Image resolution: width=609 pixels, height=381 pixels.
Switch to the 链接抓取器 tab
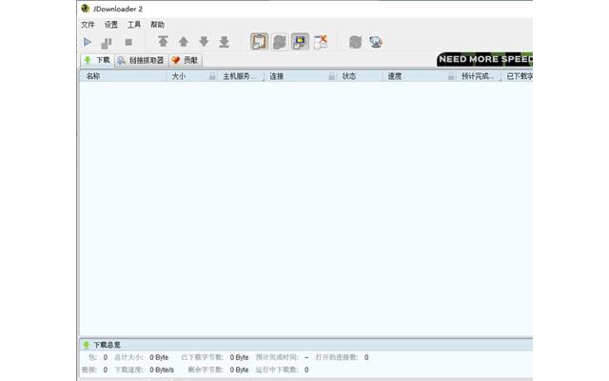coord(142,60)
